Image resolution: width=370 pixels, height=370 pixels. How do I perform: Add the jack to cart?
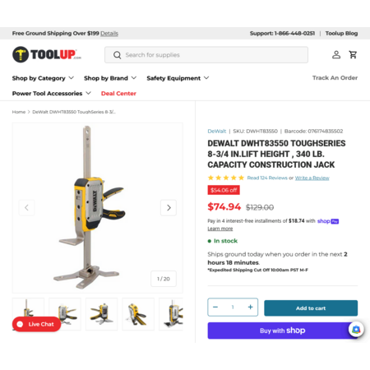point(311,308)
